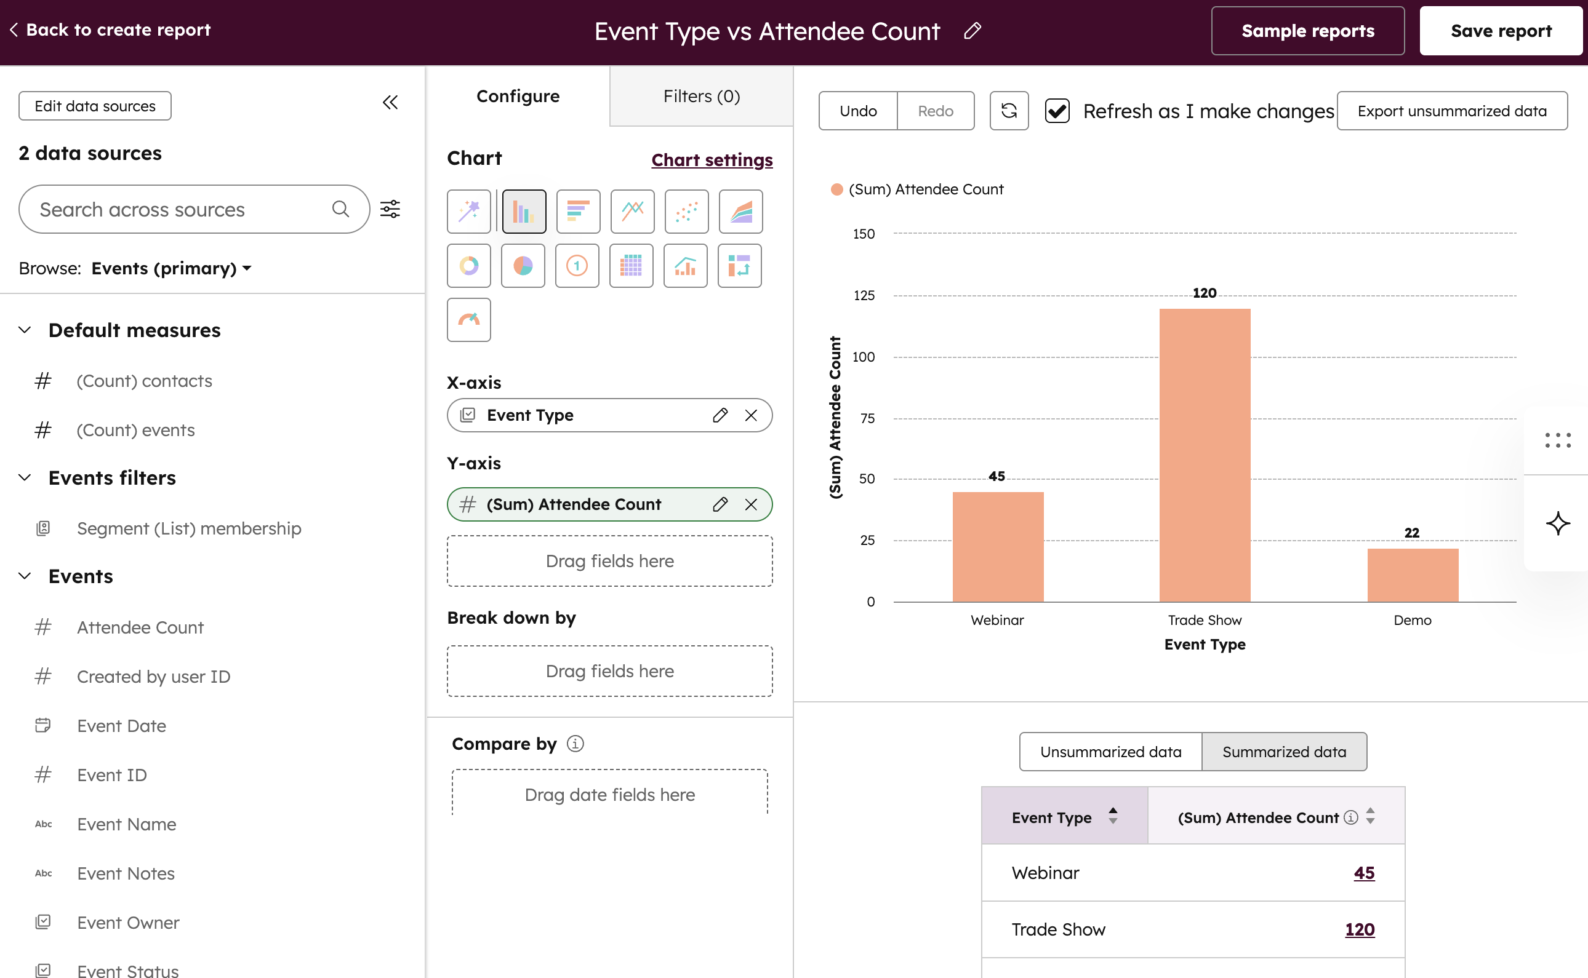
Task: Select the Summarized data toggle
Action: click(x=1284, y=752)
